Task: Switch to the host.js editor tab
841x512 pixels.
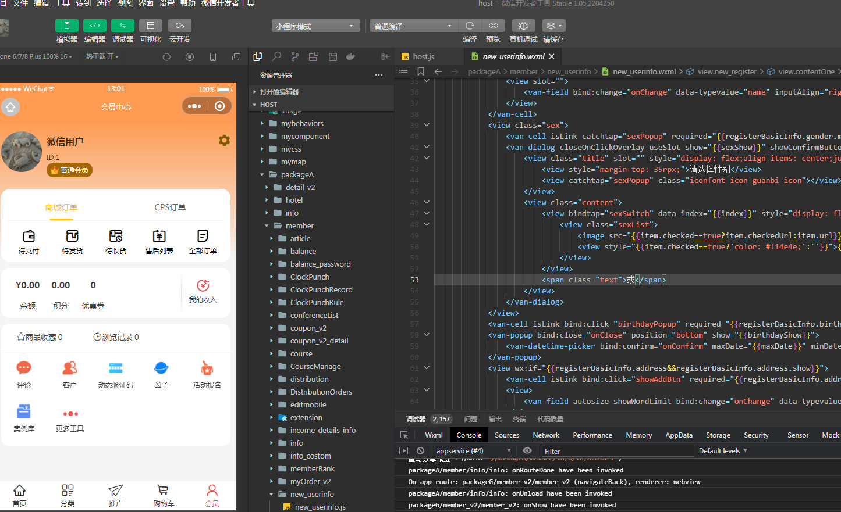Action: pos(424,56)
